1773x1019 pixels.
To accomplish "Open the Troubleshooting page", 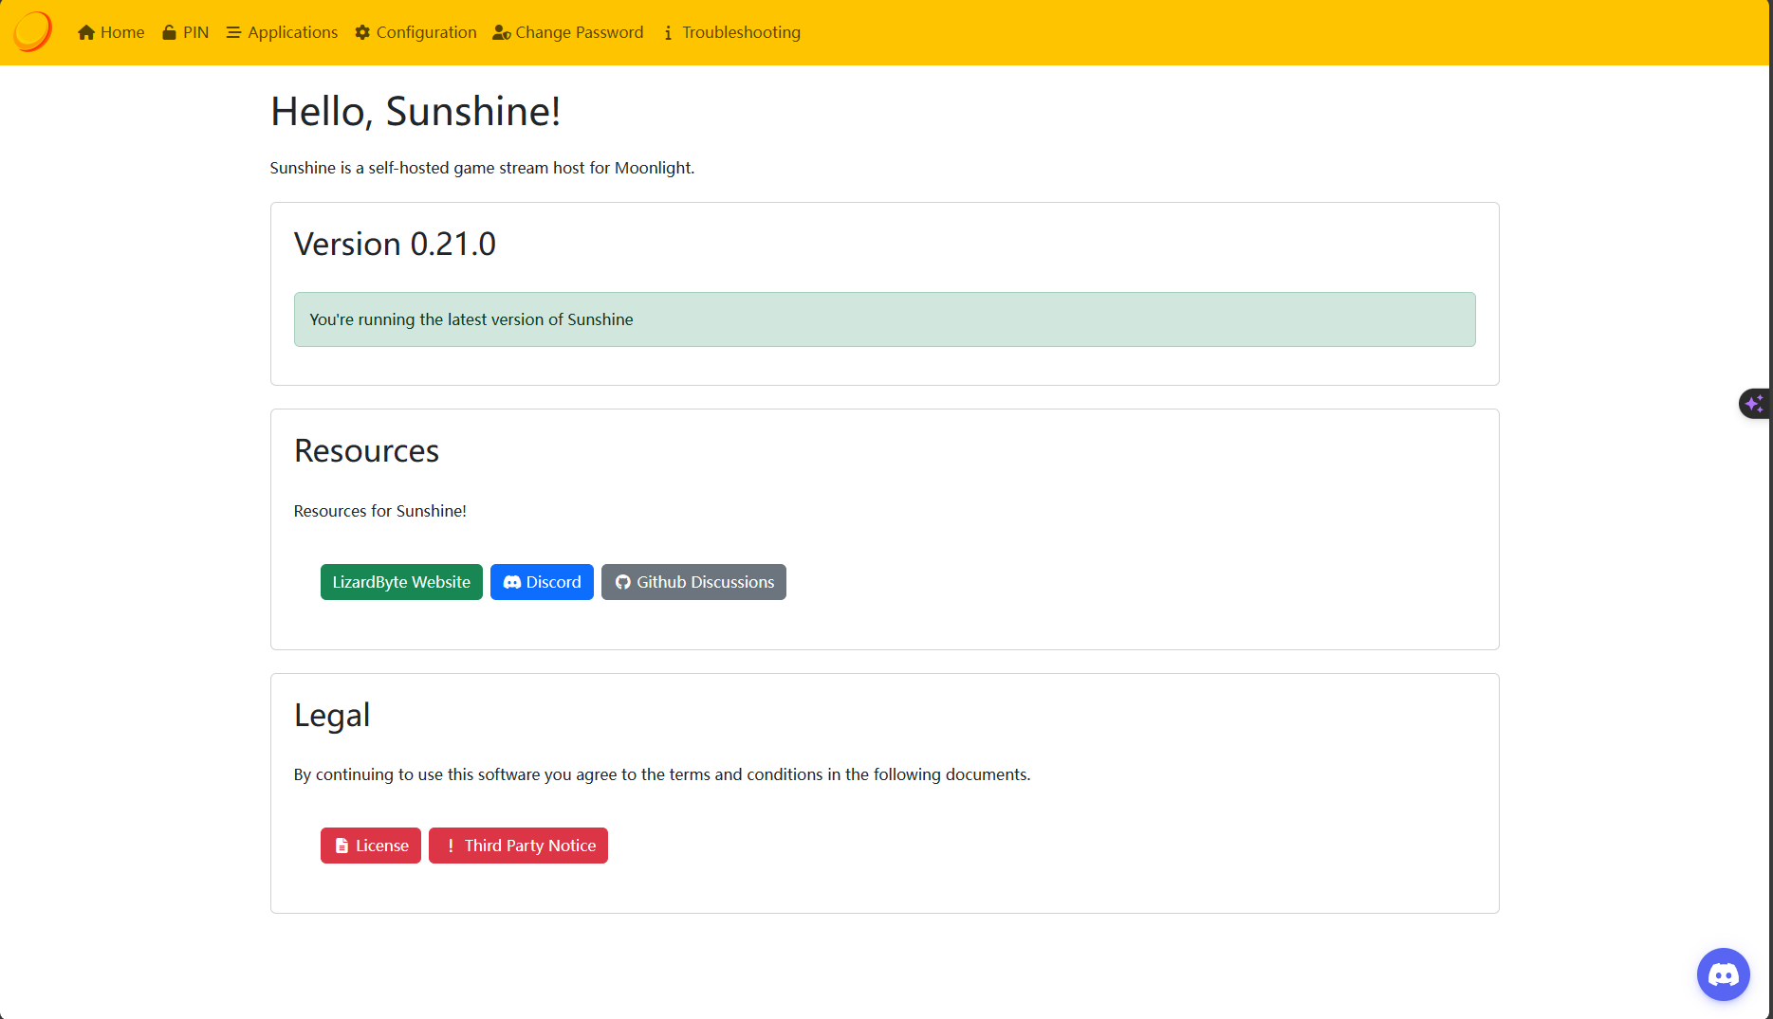I will (x=731, y=32).
